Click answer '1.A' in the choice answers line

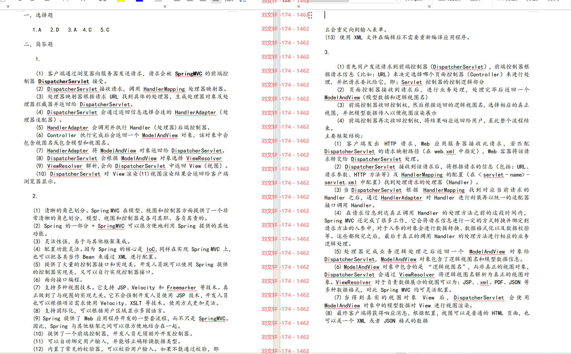click(37, 30)
